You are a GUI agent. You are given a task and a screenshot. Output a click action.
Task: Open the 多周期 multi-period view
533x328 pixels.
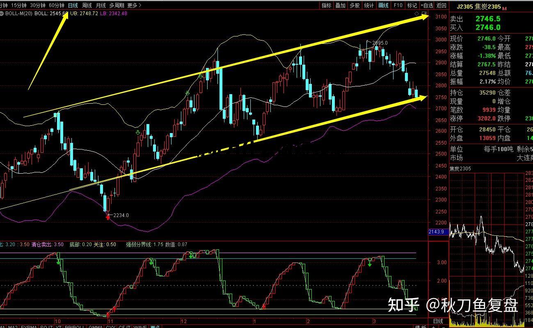(x=117, y=5)
